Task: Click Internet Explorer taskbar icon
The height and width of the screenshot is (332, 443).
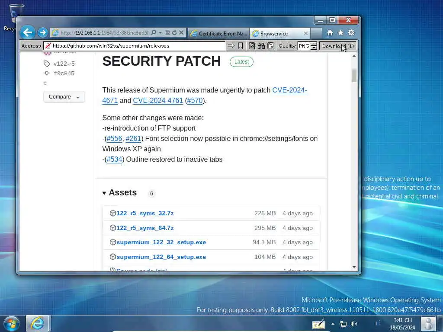Action: [x=38, y=323]
